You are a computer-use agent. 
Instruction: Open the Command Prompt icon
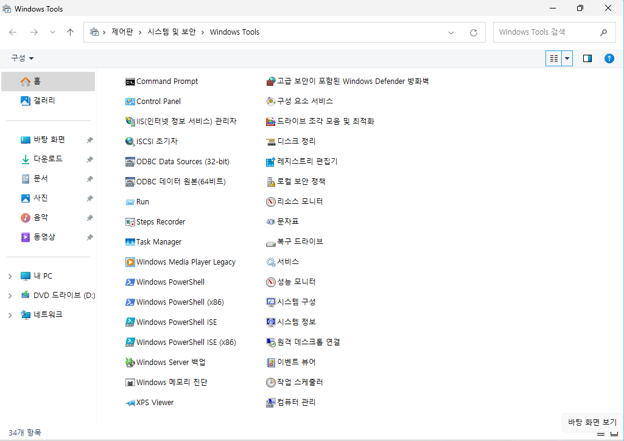(130, 82)
